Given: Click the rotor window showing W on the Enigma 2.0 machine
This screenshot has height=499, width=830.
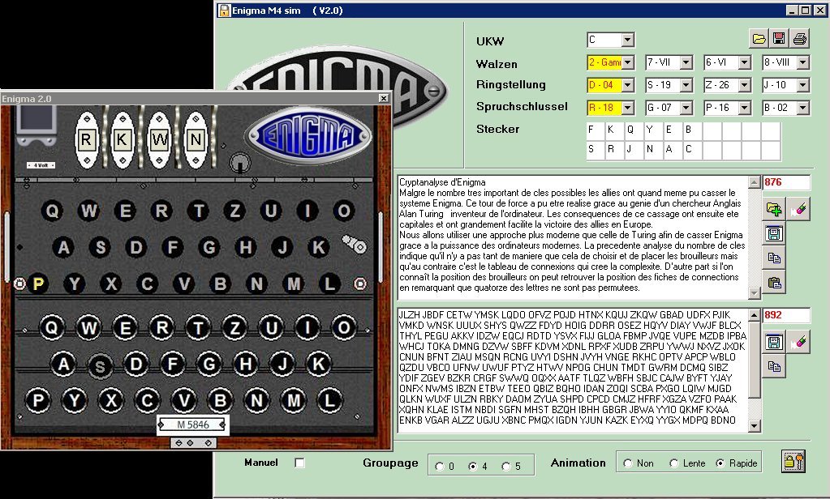Looking at the screenshot, I should (x=159, y=139).
